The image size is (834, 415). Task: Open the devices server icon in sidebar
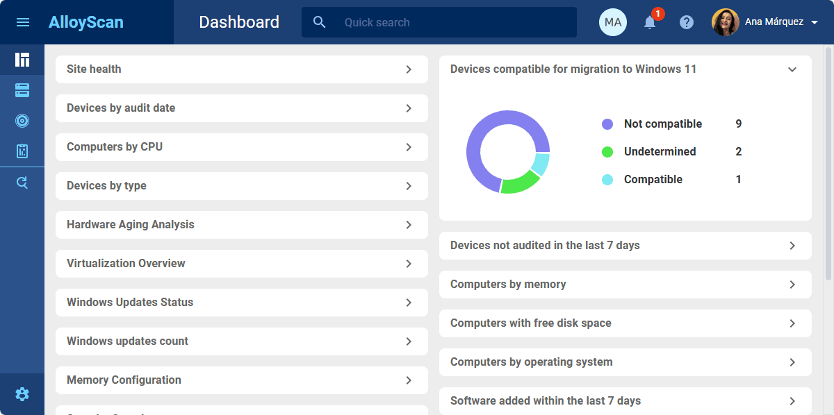click(x=22, y=90)
